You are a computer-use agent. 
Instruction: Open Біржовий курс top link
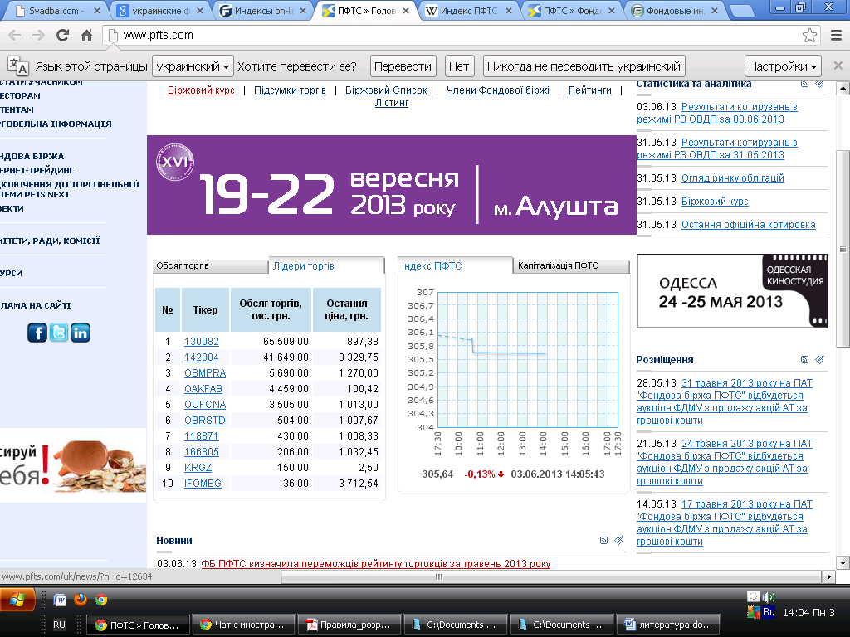pos(201,90)
